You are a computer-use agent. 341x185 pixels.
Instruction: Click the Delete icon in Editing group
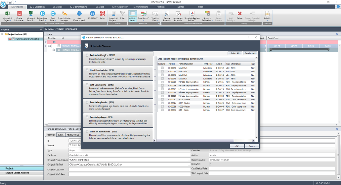[240, 14]
